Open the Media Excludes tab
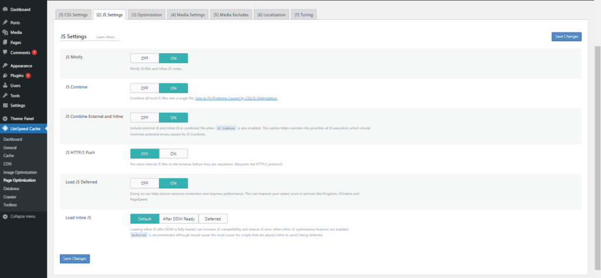Image resolution: width=601 pixels, height=278 pixels. pyautogui.click(x=231, y=14)
